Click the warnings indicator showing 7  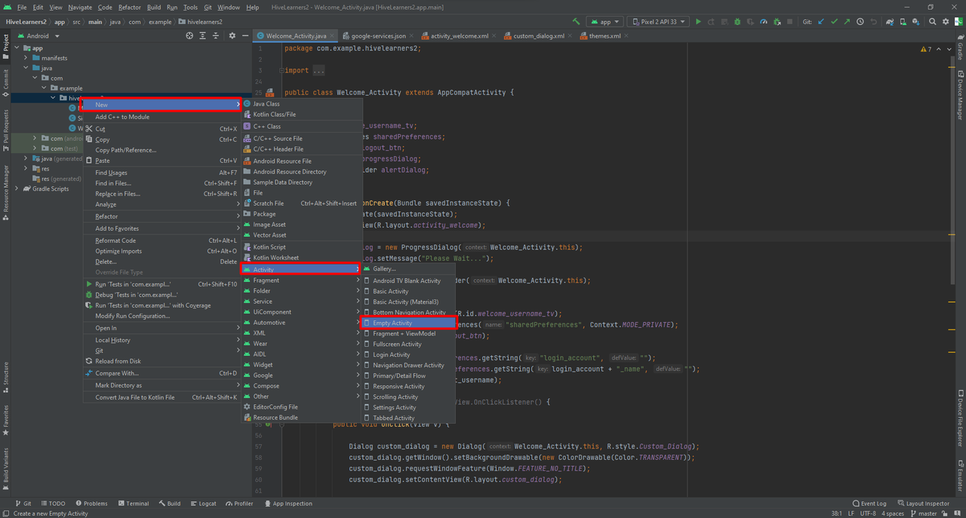[926, 49]
